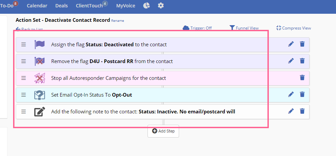Image resolution: width=336 pixels, height=156 pixels.
Task: Go to the Deals section
Action: pyautogui.click(x=61, y=6)
